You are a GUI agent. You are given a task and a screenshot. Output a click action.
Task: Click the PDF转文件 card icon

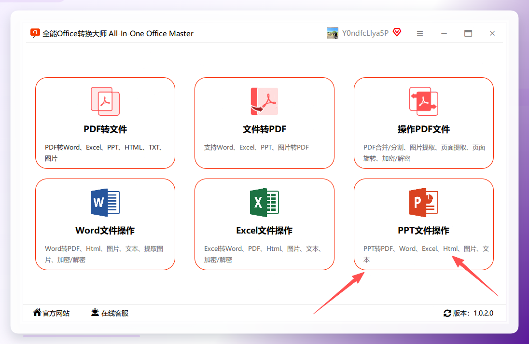point(105,101)
